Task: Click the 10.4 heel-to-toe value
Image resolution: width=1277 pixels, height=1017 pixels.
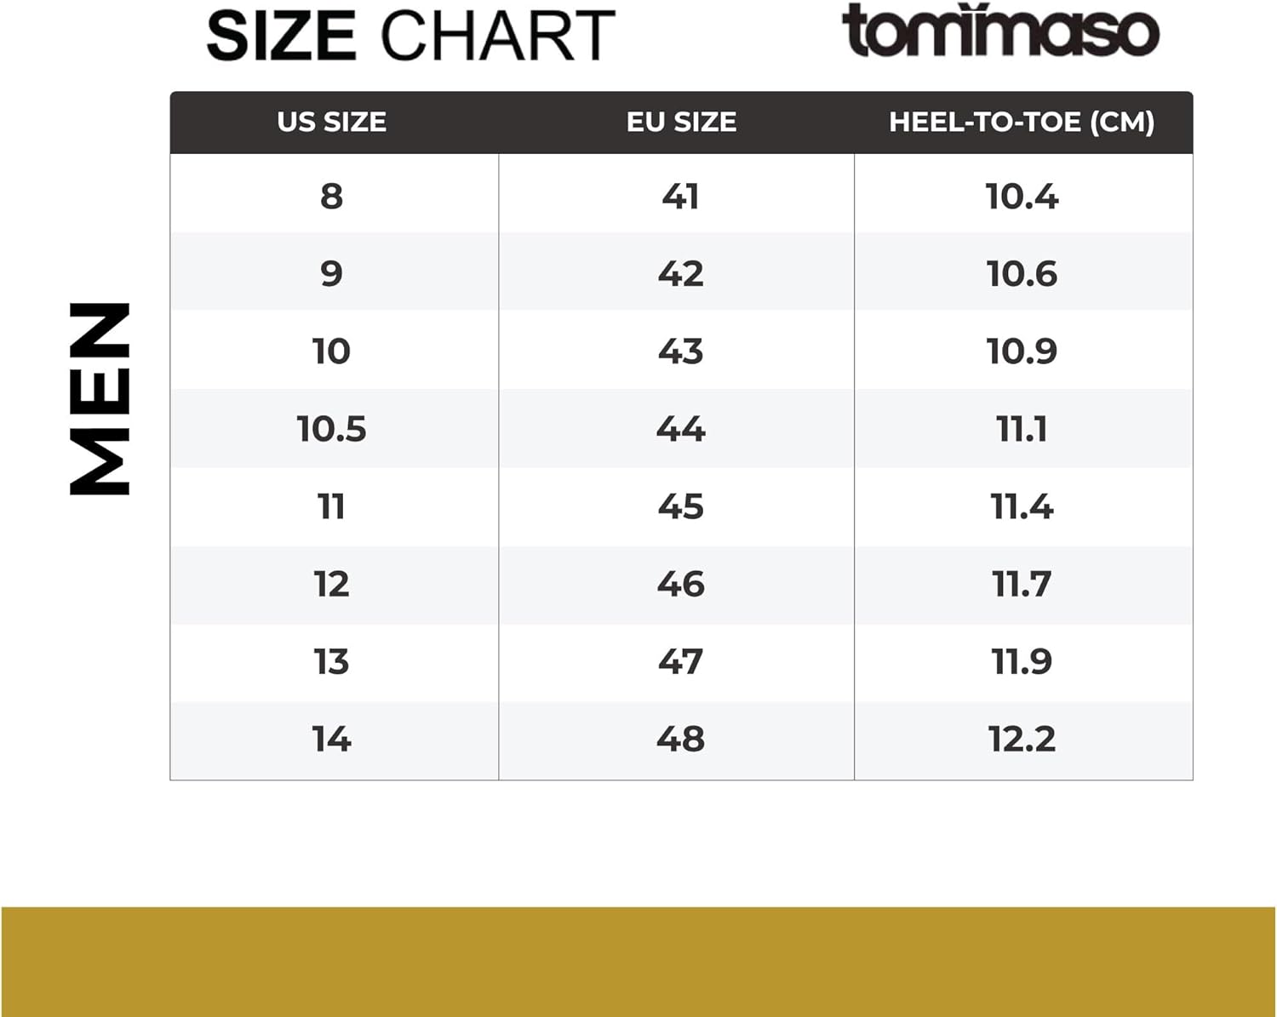Action: 1022,197
